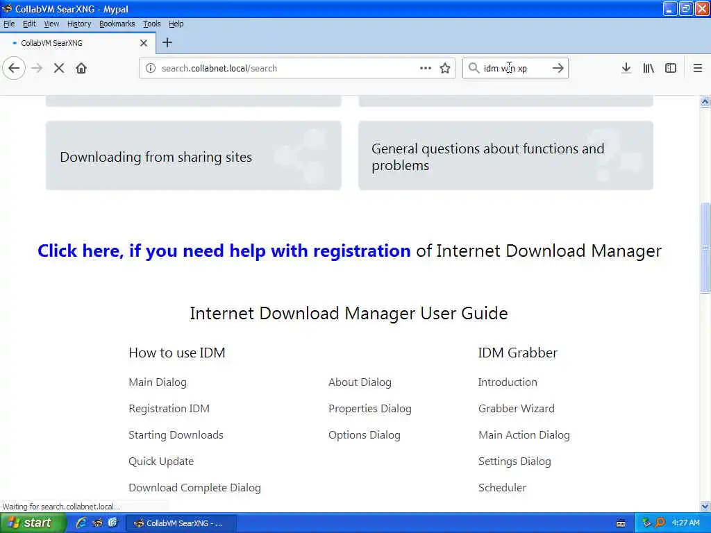
Task: Toggle the sidebar view
Action: [x=671, y=69]
